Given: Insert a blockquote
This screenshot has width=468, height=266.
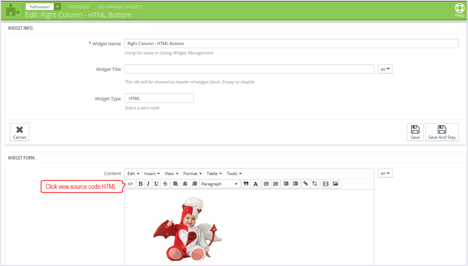Looking at the screenshot, I should coord(246,184).
